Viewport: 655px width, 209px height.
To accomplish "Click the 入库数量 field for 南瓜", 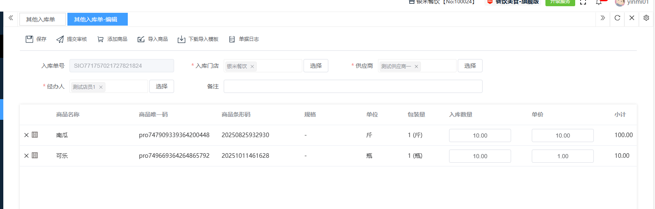I will coord(480,135).
